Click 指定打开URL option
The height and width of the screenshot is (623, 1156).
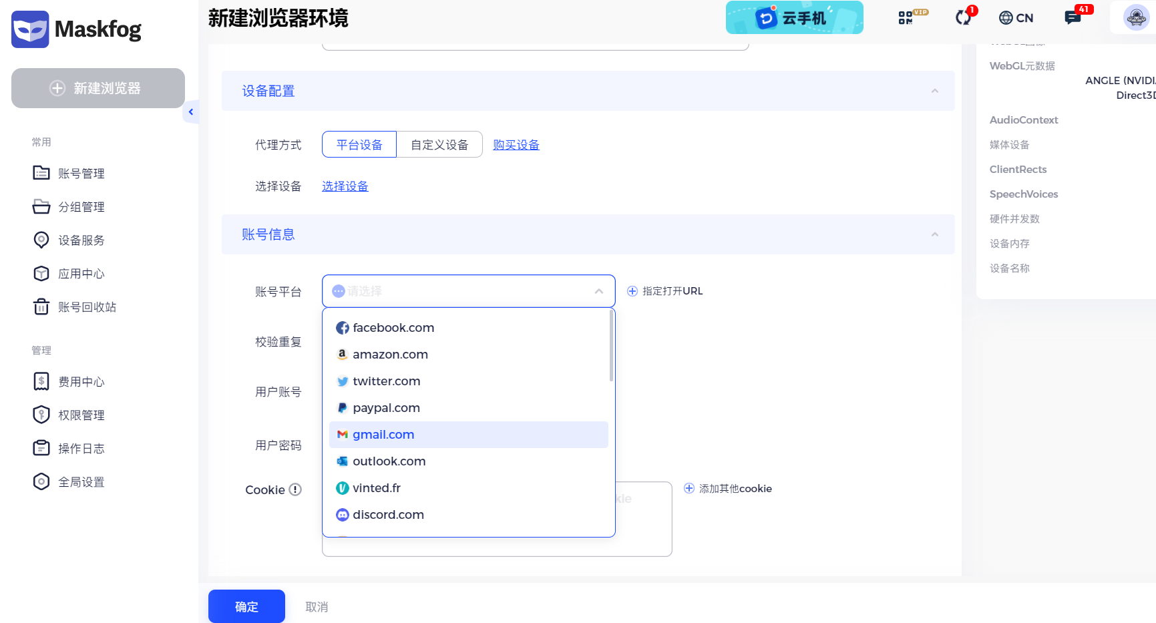(x=665, y=291)
